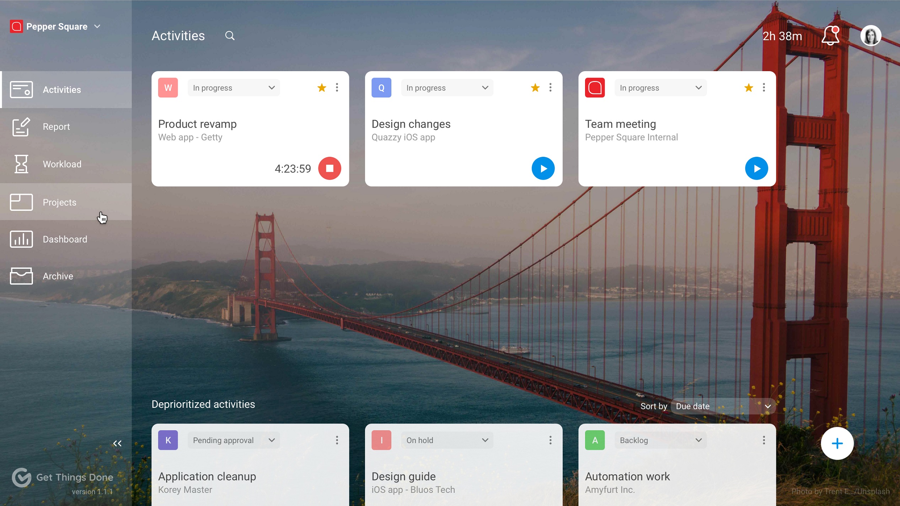Toggle the star on Design changes card
Viewport: 900px width, 506px height.
535,87
